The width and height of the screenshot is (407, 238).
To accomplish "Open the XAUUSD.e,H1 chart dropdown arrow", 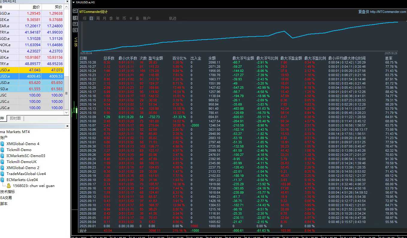I will (x=74, y=2).
